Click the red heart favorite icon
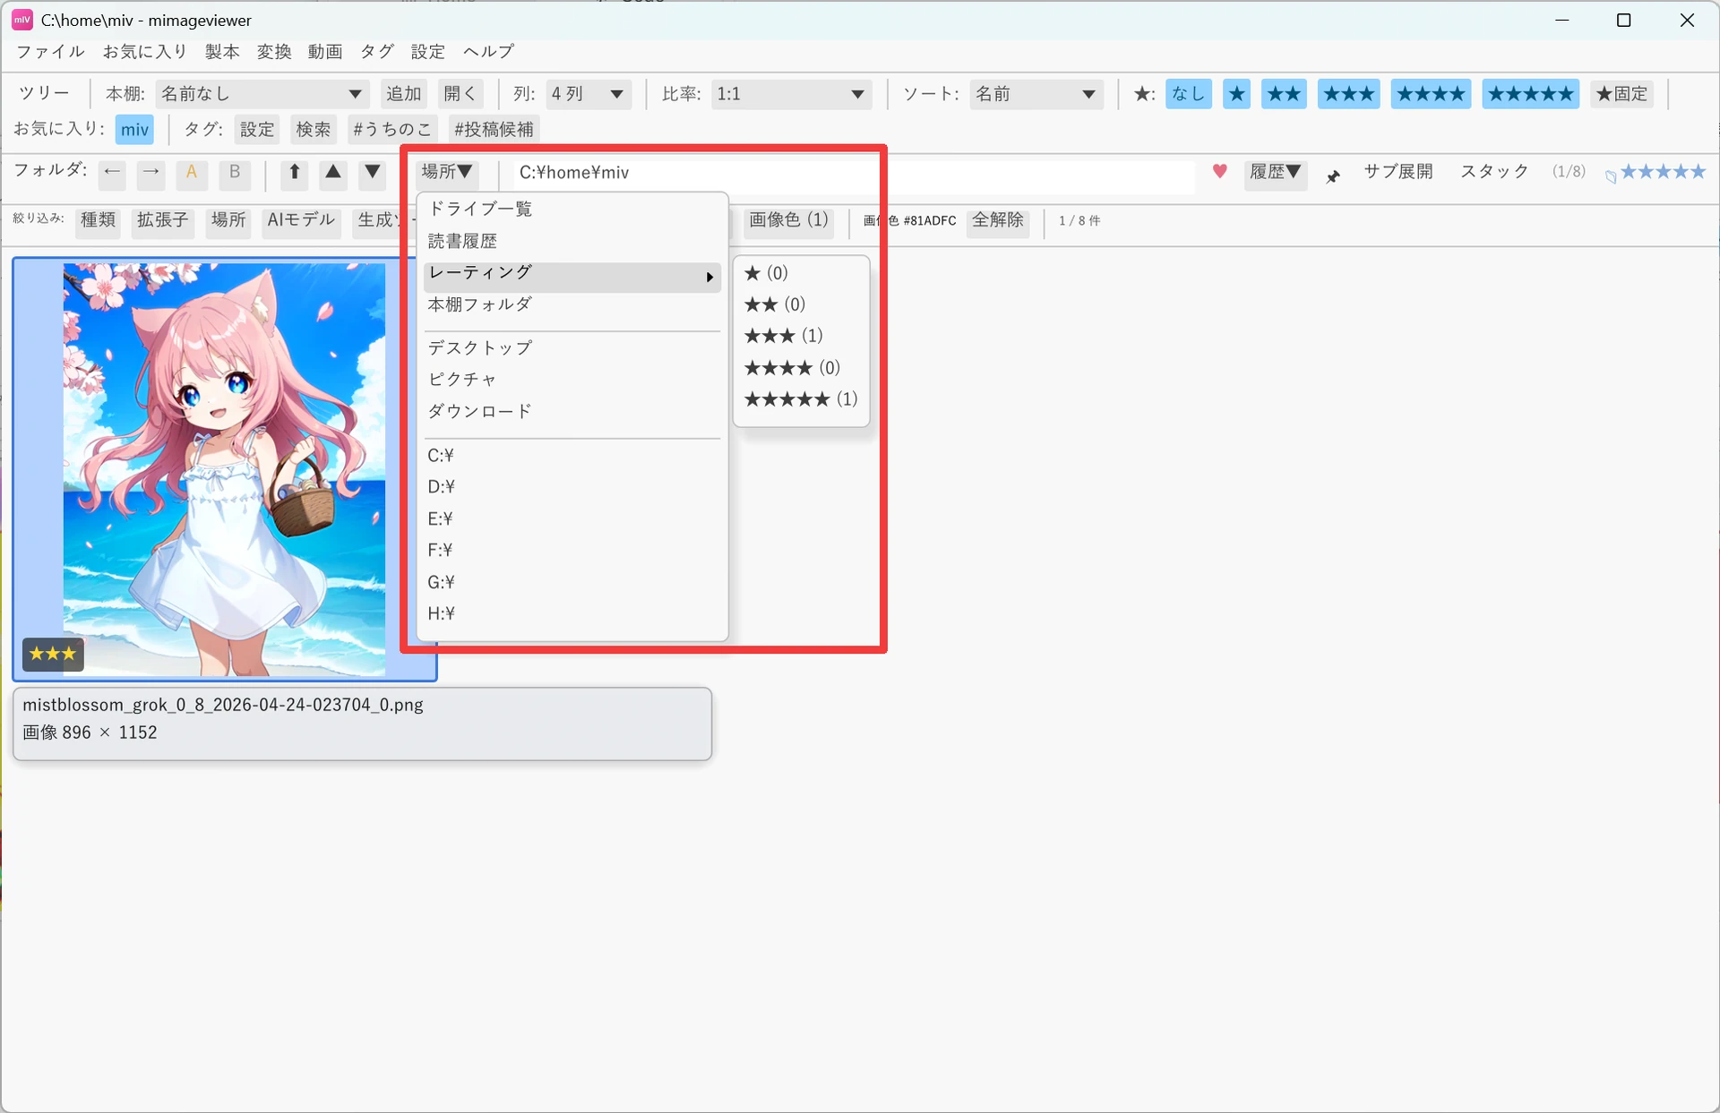 1219,172
